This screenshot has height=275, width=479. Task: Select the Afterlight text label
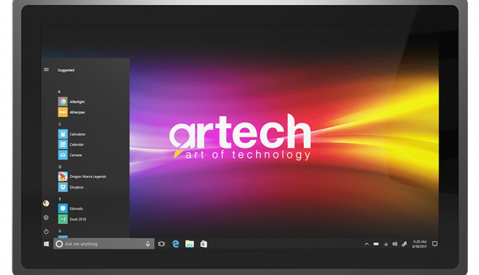(77, 102)
